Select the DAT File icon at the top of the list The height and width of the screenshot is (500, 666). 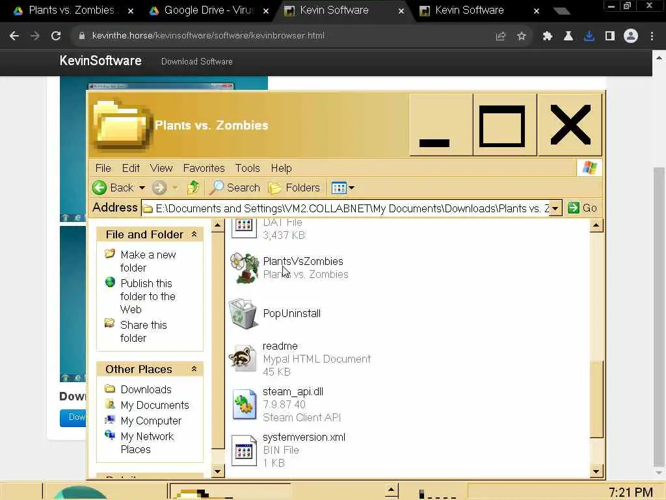coord(244,228)
